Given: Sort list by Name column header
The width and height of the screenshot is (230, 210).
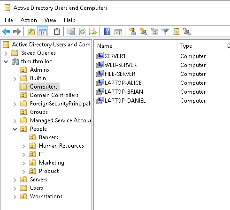Looking at the screenshot, I should point(136,46).
